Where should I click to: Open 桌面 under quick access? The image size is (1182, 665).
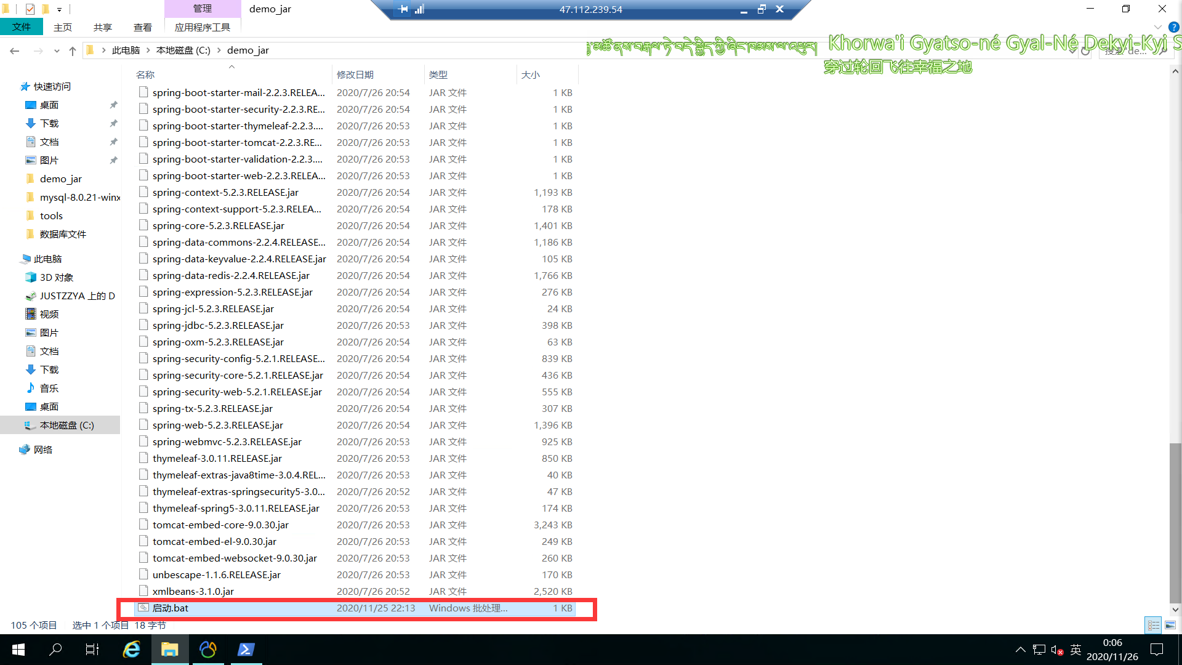click(x=49, y=105)
